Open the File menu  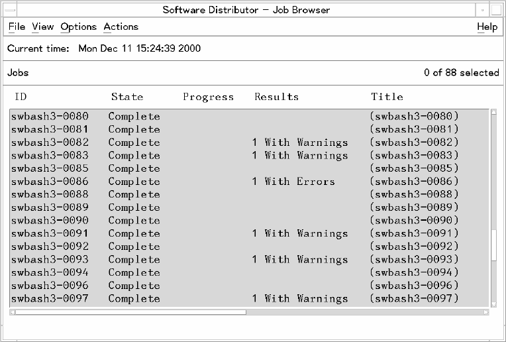pyautogui.click(x=17, y=27)
